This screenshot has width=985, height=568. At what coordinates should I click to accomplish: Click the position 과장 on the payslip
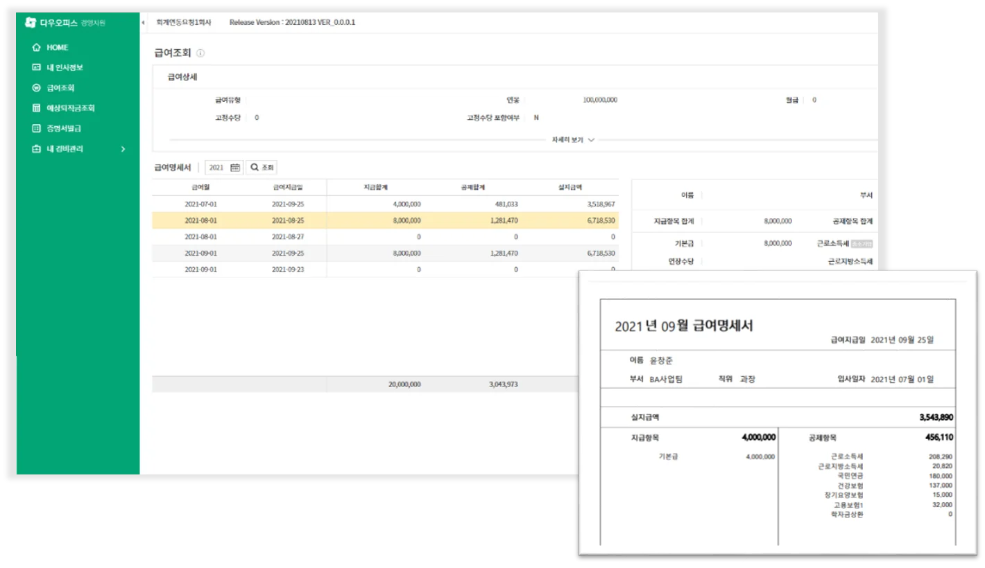pyautogui.click(x=748, y=380)
